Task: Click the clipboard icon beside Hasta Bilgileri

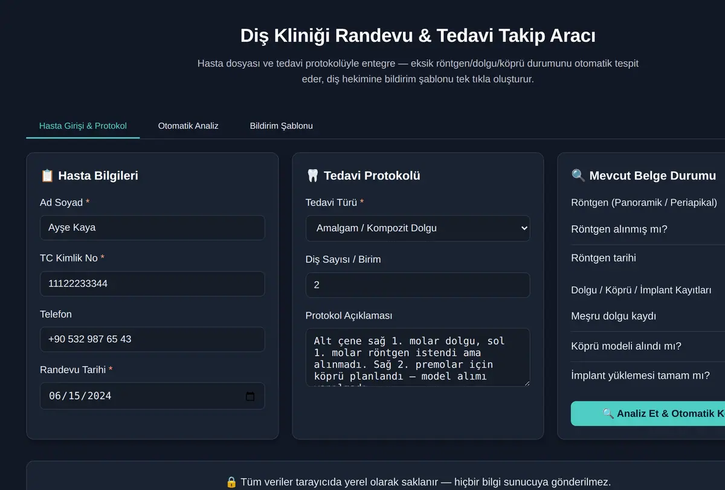Action: [47, 176]
